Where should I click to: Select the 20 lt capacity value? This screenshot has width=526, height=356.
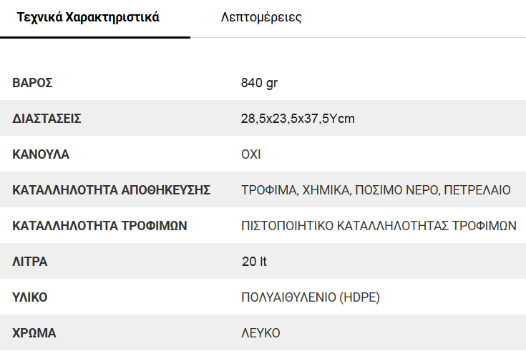pos(254,262)
